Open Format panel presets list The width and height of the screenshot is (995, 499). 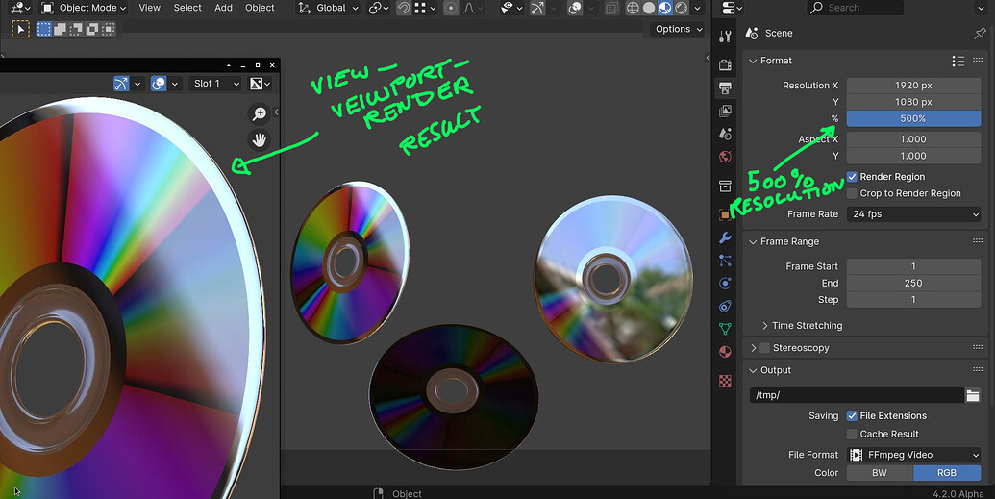958,61
